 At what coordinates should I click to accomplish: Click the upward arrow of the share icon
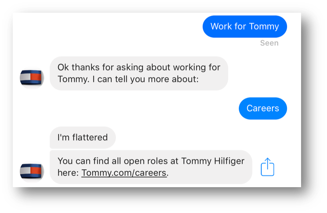pyautogui.click(x=268, y=163)
